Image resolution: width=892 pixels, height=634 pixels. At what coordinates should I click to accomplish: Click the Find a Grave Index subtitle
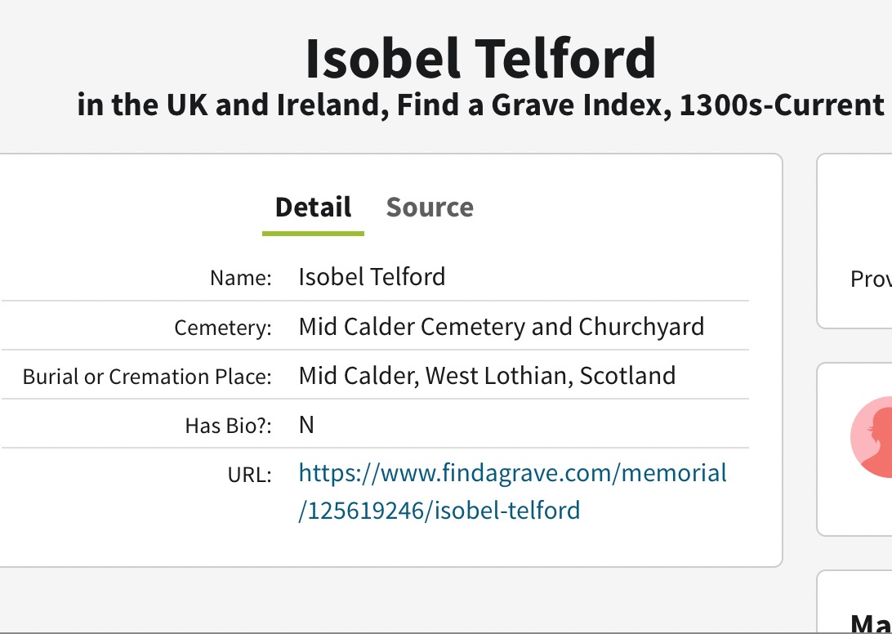[480, 105]
